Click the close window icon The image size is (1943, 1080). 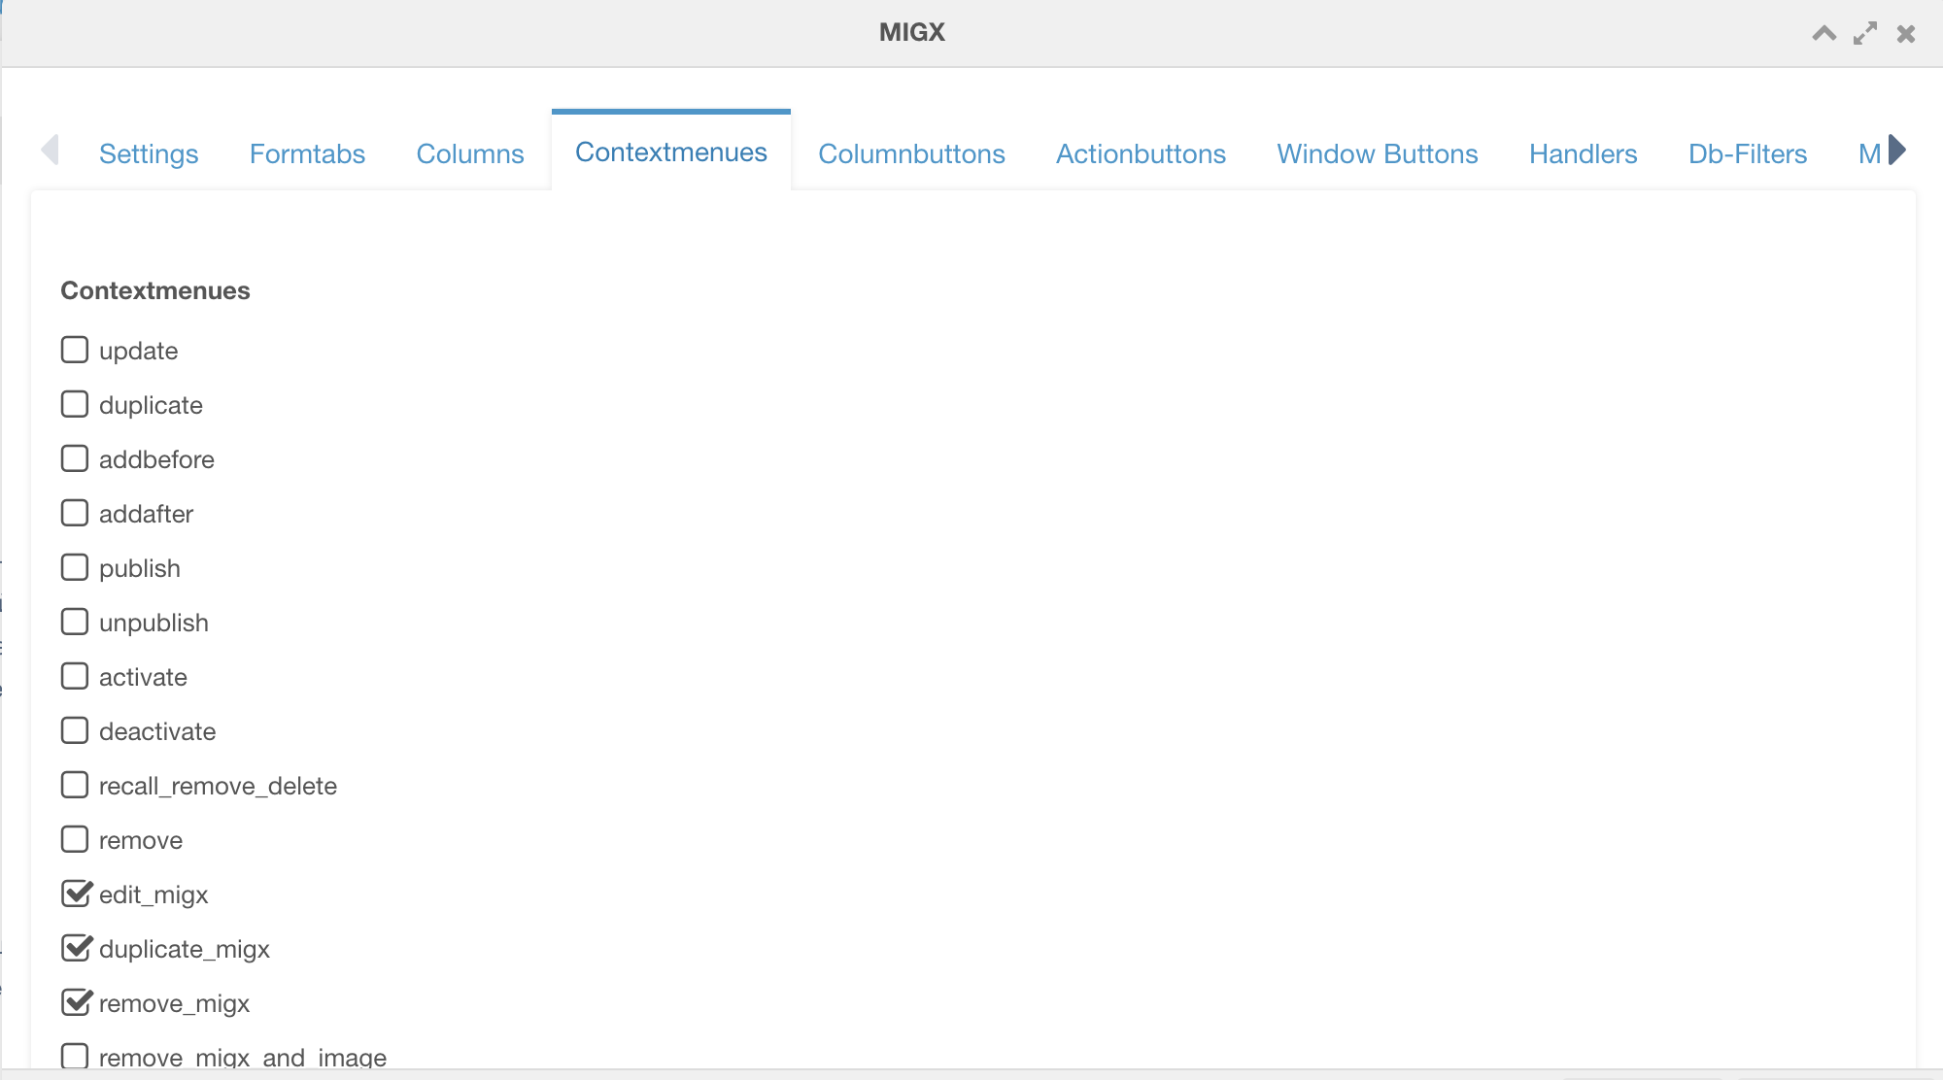1908,33
